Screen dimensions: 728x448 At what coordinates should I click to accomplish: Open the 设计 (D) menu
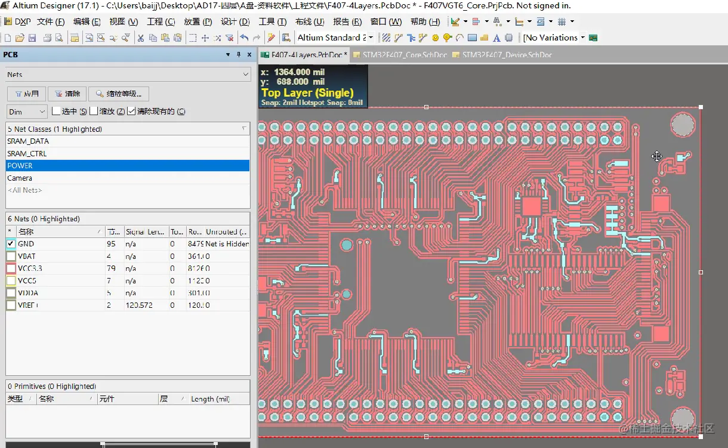(235, 21)
